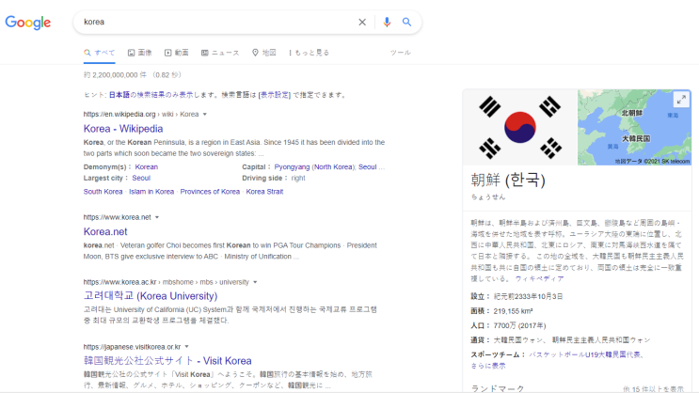The image size is (699, 393).
Task: Open the 고려대학교 (Korea University) result
Action: click(151, 296)
